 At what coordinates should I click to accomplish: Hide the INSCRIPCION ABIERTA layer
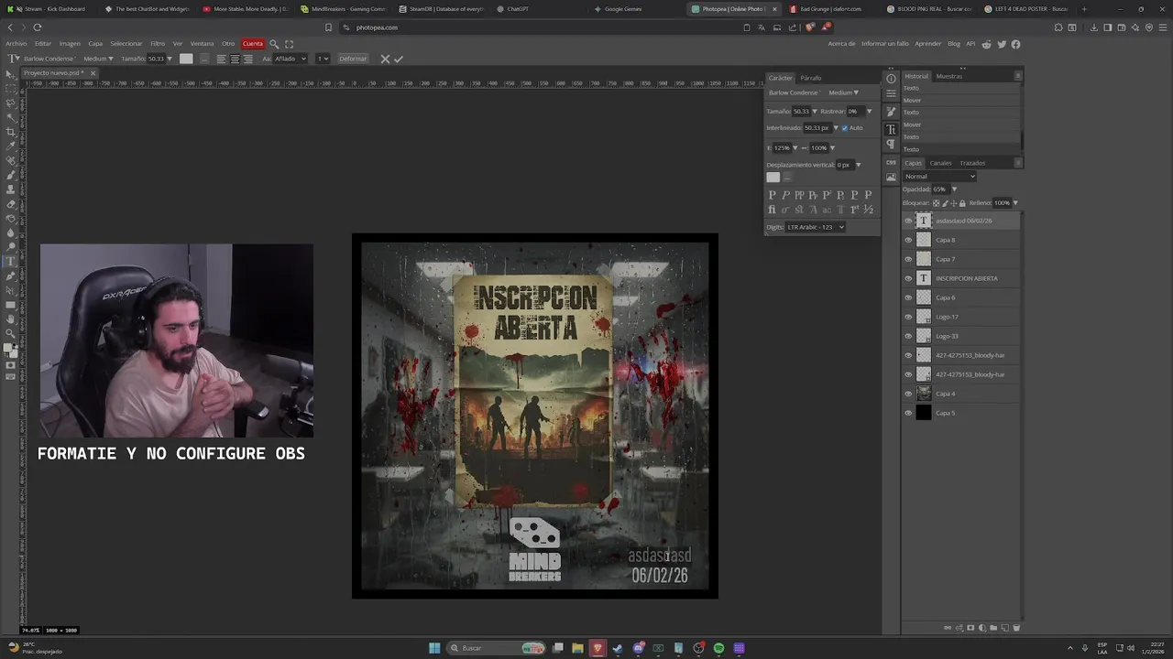click(x=908, y=278)
